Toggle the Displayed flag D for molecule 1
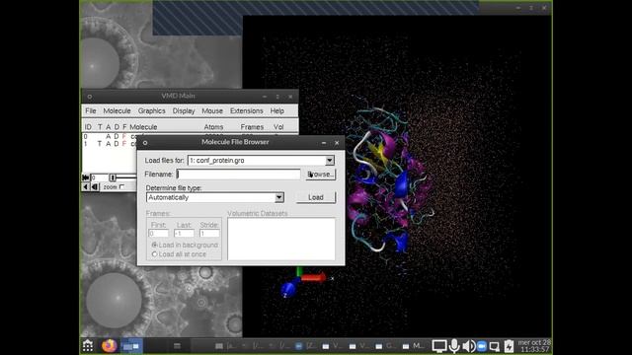Image resolution: width=632 pixels, height=355 pixels. click(x=117, y=144)
